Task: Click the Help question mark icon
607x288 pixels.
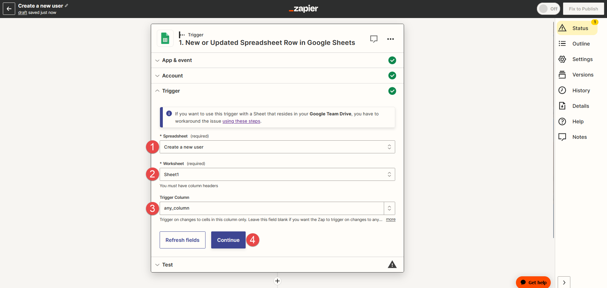Action: 562,121
